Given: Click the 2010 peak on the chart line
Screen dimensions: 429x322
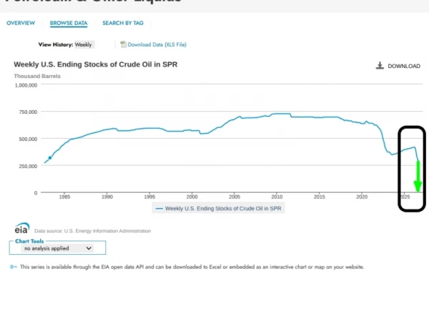Looking at the screenshot, I should click(280, 113).
